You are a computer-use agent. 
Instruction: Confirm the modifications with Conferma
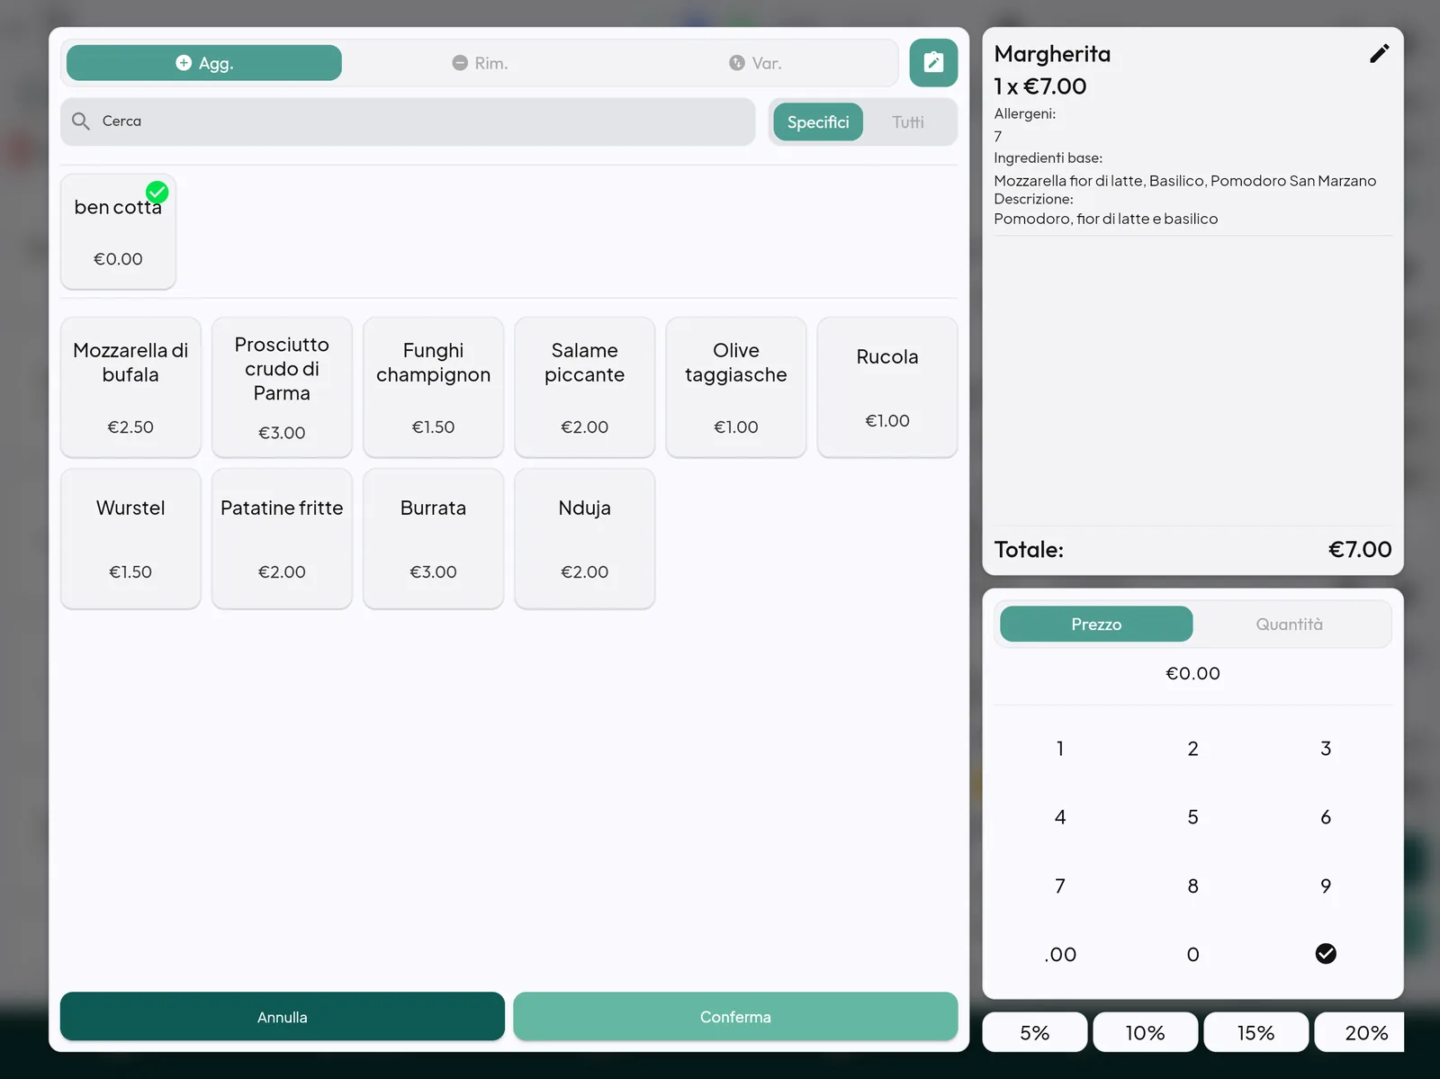pos(735,1017)
